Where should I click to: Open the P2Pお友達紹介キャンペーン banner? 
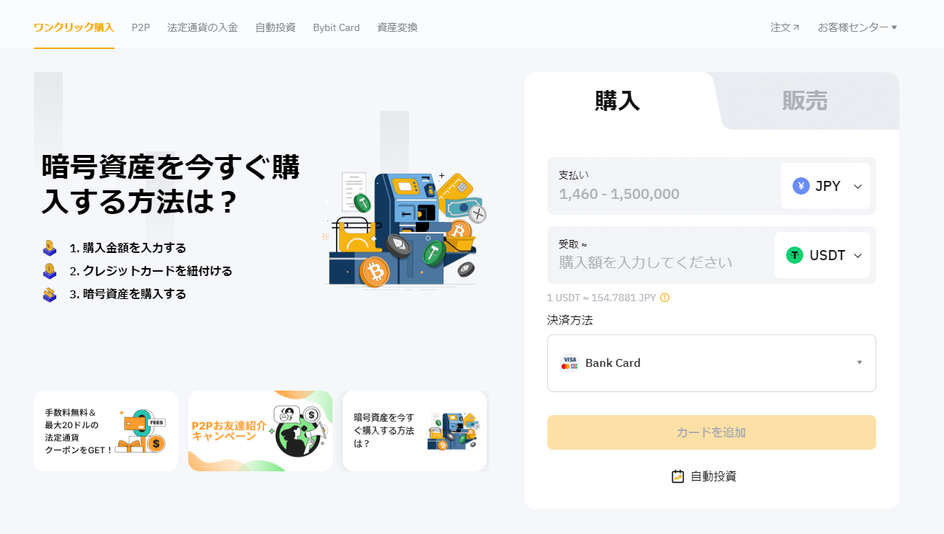(260, 431)
